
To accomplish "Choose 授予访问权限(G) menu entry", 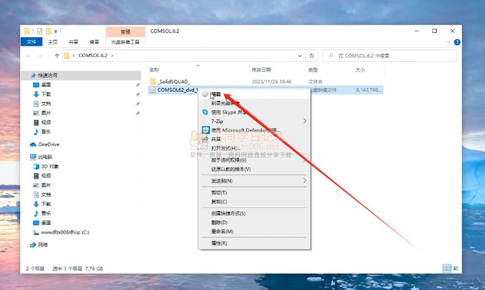I will click(x=228, y=160).
